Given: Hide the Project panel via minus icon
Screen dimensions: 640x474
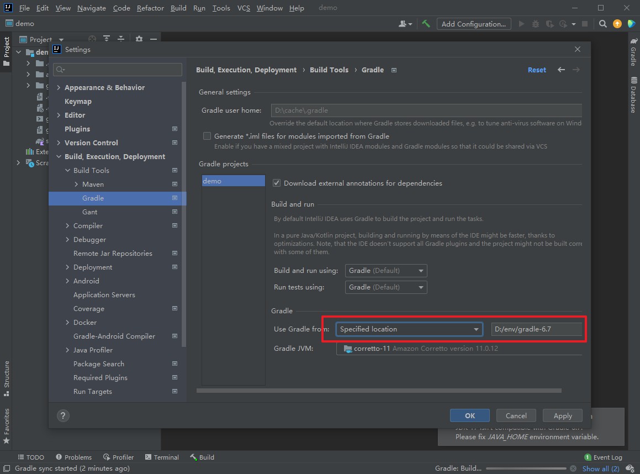Looking at the screenshot, I should pyautogui.click(x=154, y=39).
